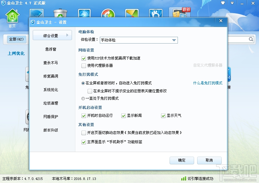Enable 开启页面切换动态效果 checkbox
The width and height of the screenshot is (259, 183).
pos(84,133)
